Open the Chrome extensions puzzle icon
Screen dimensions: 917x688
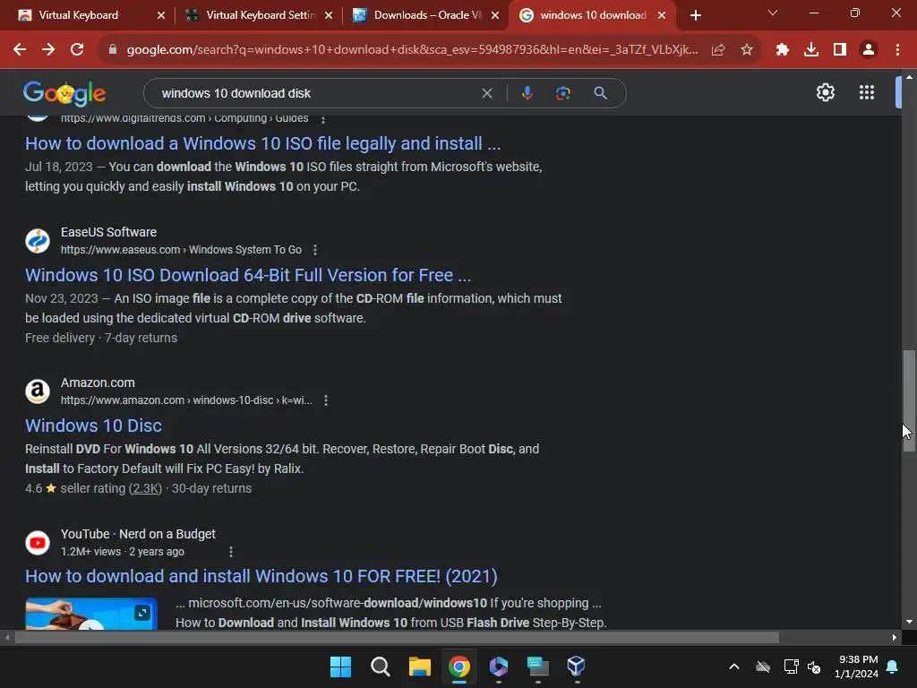[783, 50]
